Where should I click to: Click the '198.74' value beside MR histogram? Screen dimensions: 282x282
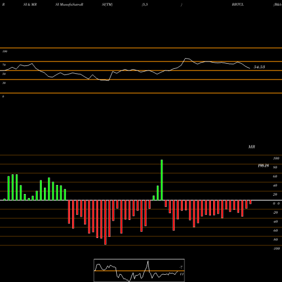(x=263, y=166)
